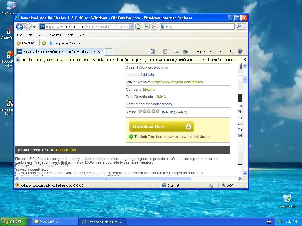
Task: Open search provider dropdown arrow
Action: pos(244,26)
